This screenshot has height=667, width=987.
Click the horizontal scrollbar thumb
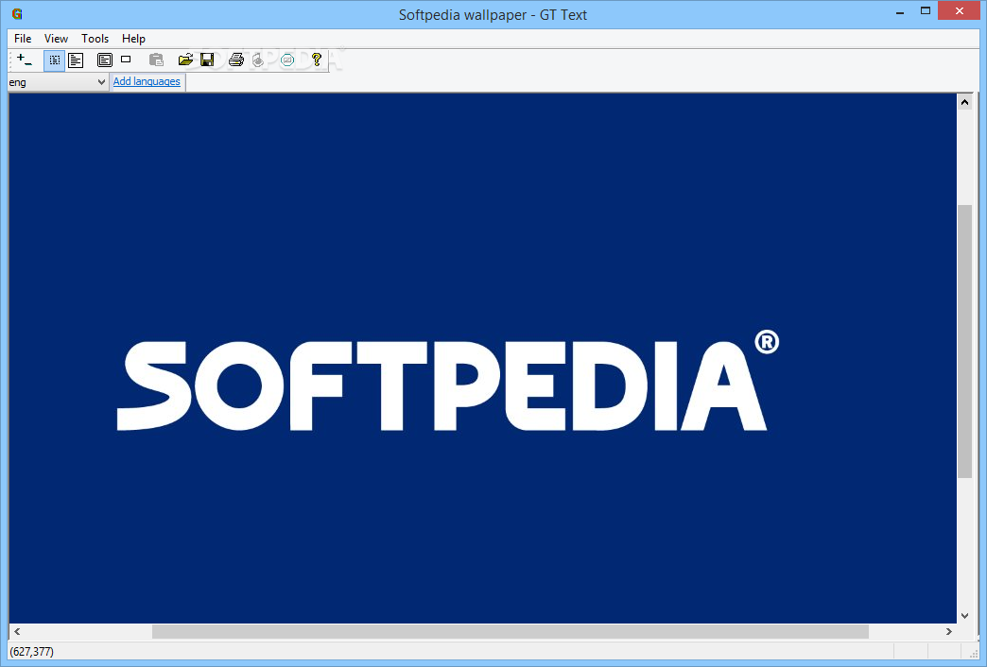[511, 631]
